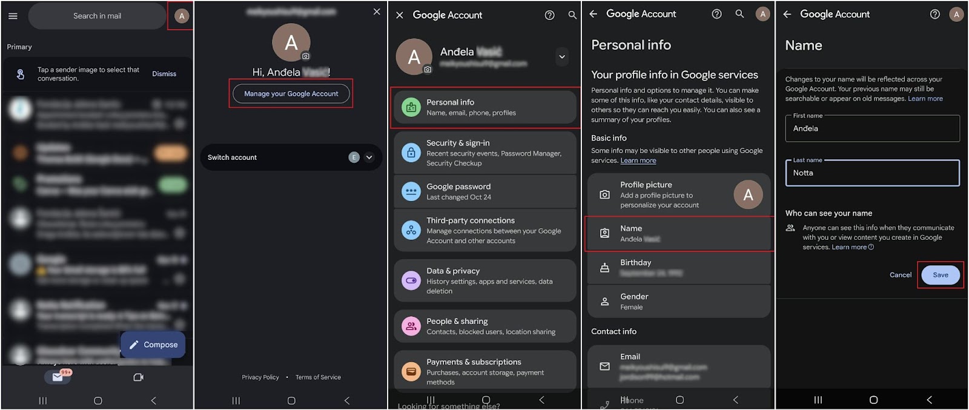Go back from the Personal info page
969x410 pixels.
coord(594,14)
